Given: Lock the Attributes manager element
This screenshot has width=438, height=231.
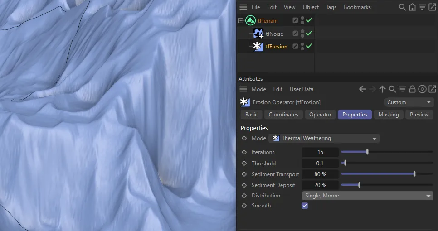Looking at the screenshot, I should tap(412, 89).
